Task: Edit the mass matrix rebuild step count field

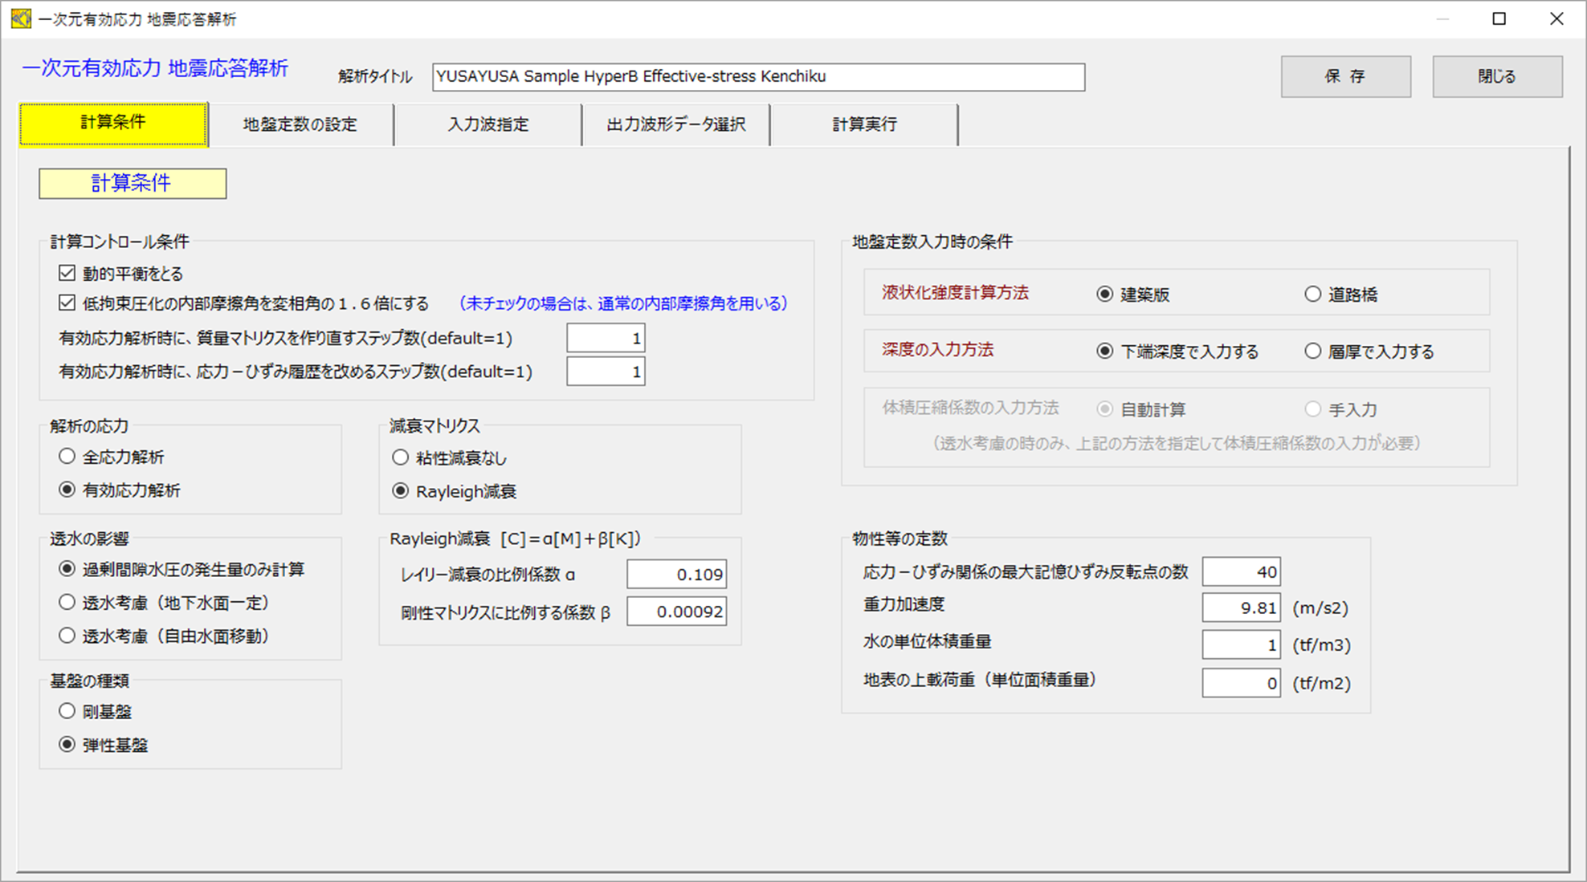Action: [606, 338]
